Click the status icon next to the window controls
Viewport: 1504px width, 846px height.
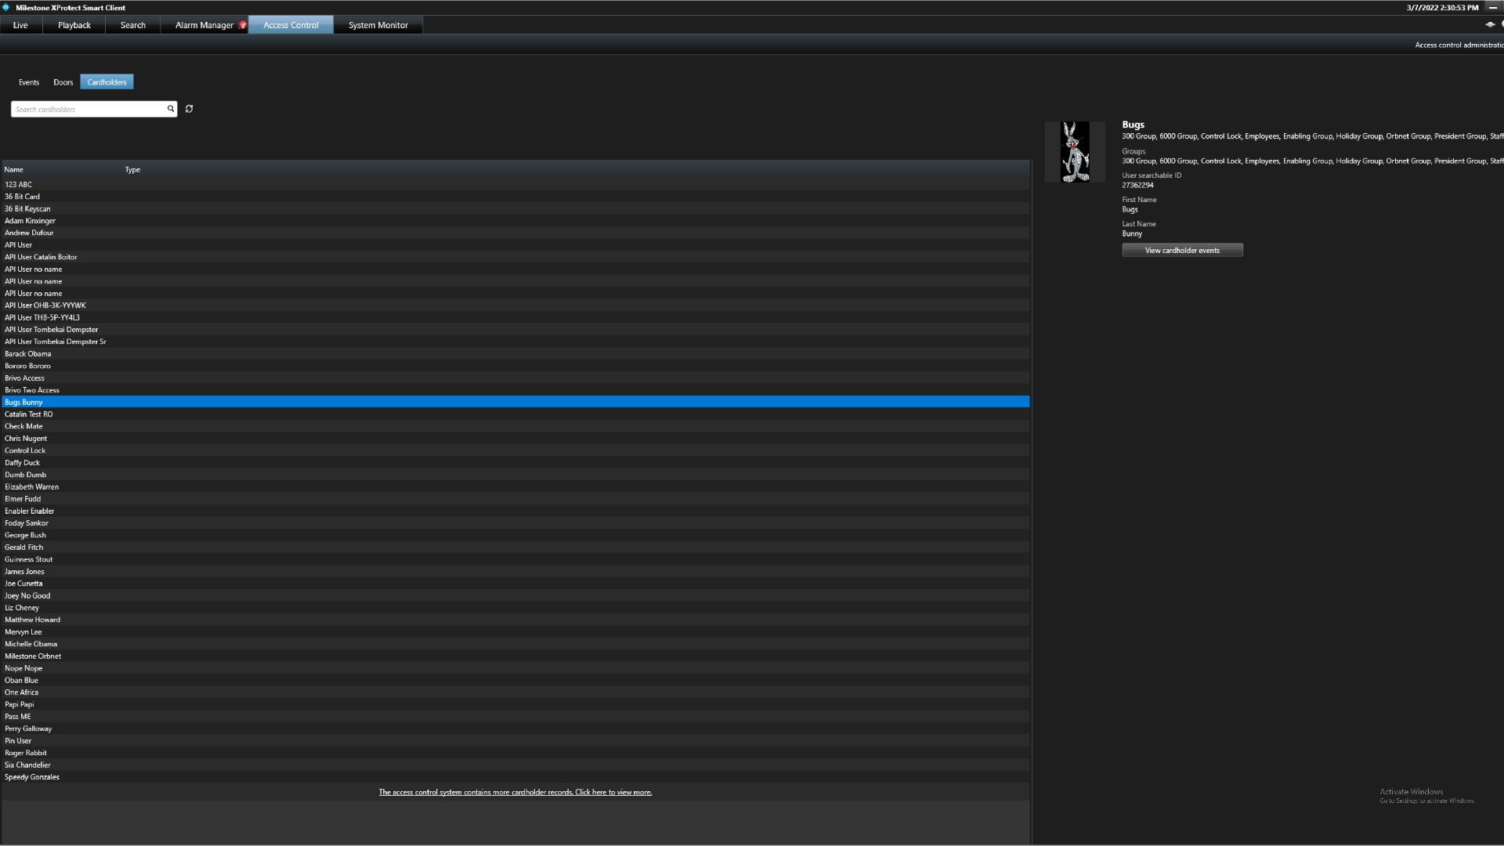[x=1490, y=24]
